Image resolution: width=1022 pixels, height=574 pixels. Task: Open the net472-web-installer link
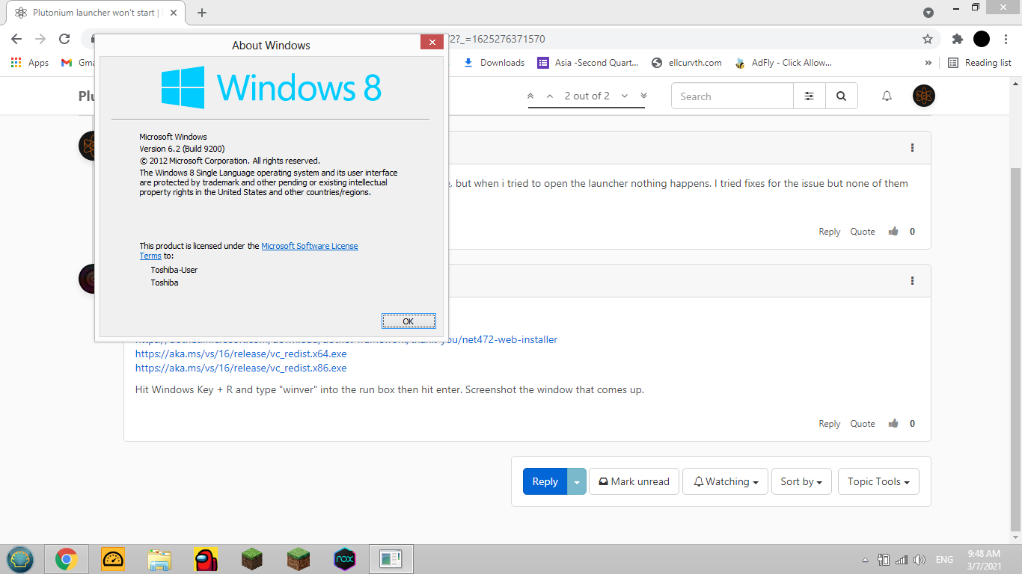[503, 339]
